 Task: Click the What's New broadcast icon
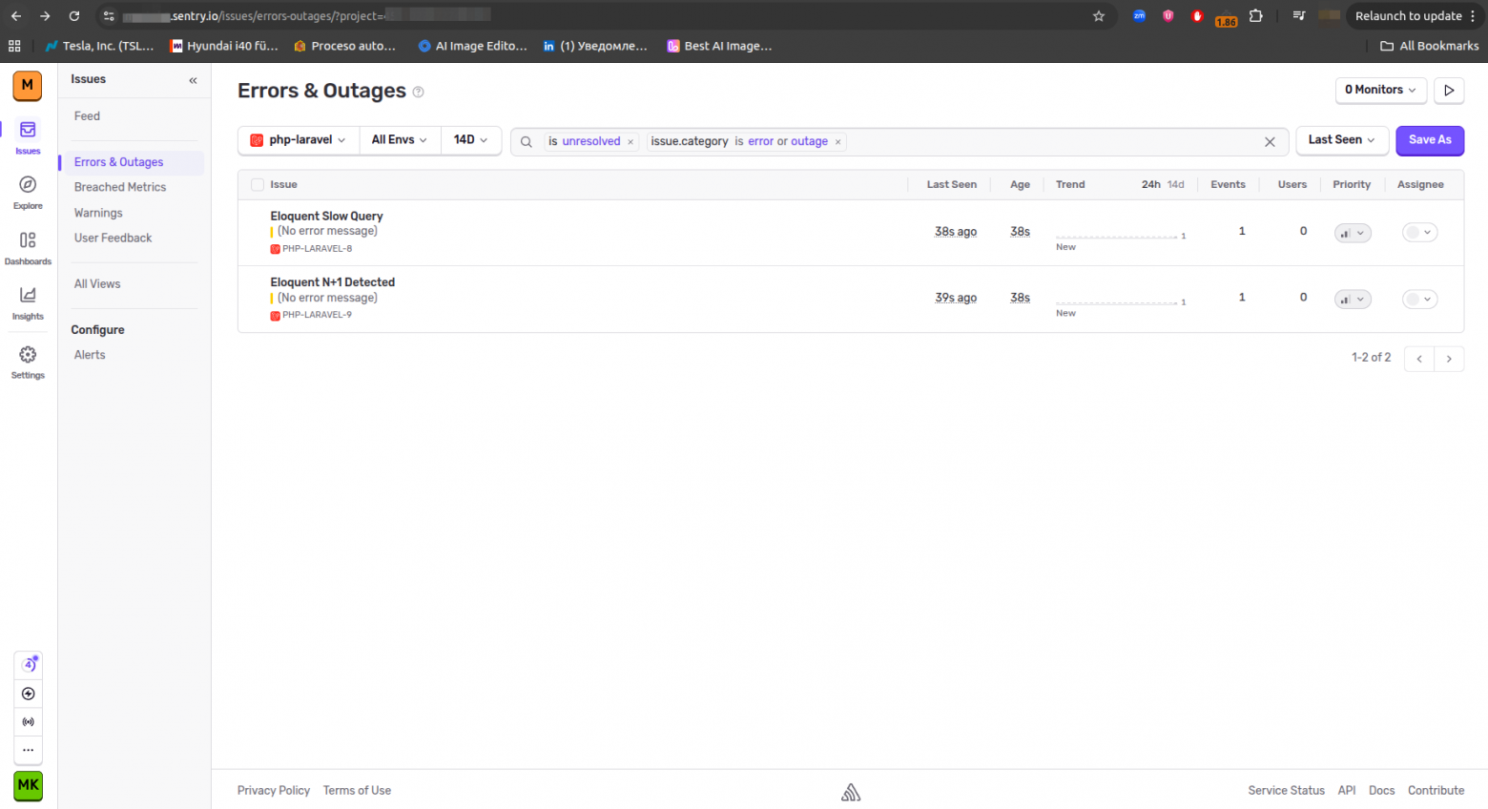pyautogui.click(x=28, y=721)
